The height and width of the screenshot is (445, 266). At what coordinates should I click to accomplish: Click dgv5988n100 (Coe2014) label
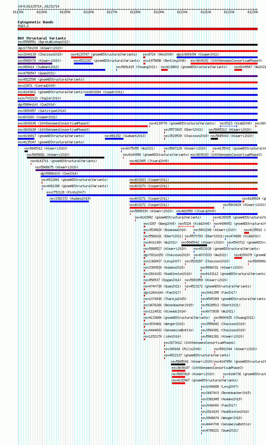pyautogui.click(x=59, y=174)
